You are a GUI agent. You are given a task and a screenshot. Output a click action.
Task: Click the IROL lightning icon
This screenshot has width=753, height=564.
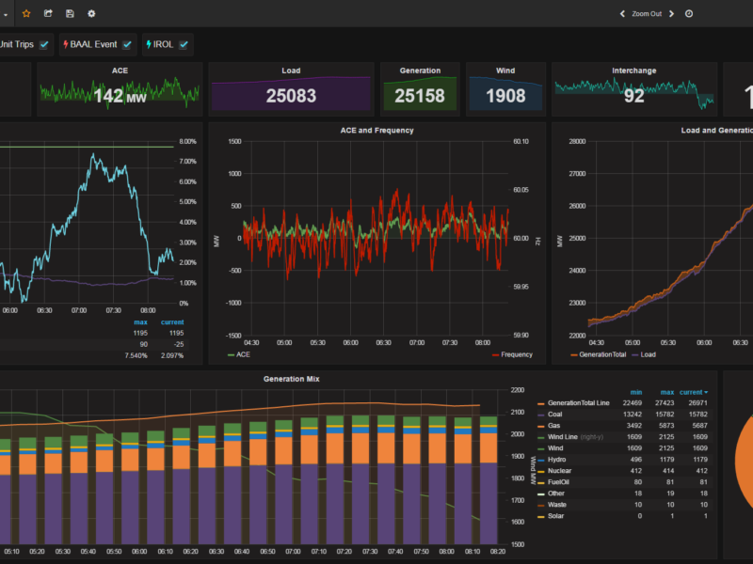[149, 44]
